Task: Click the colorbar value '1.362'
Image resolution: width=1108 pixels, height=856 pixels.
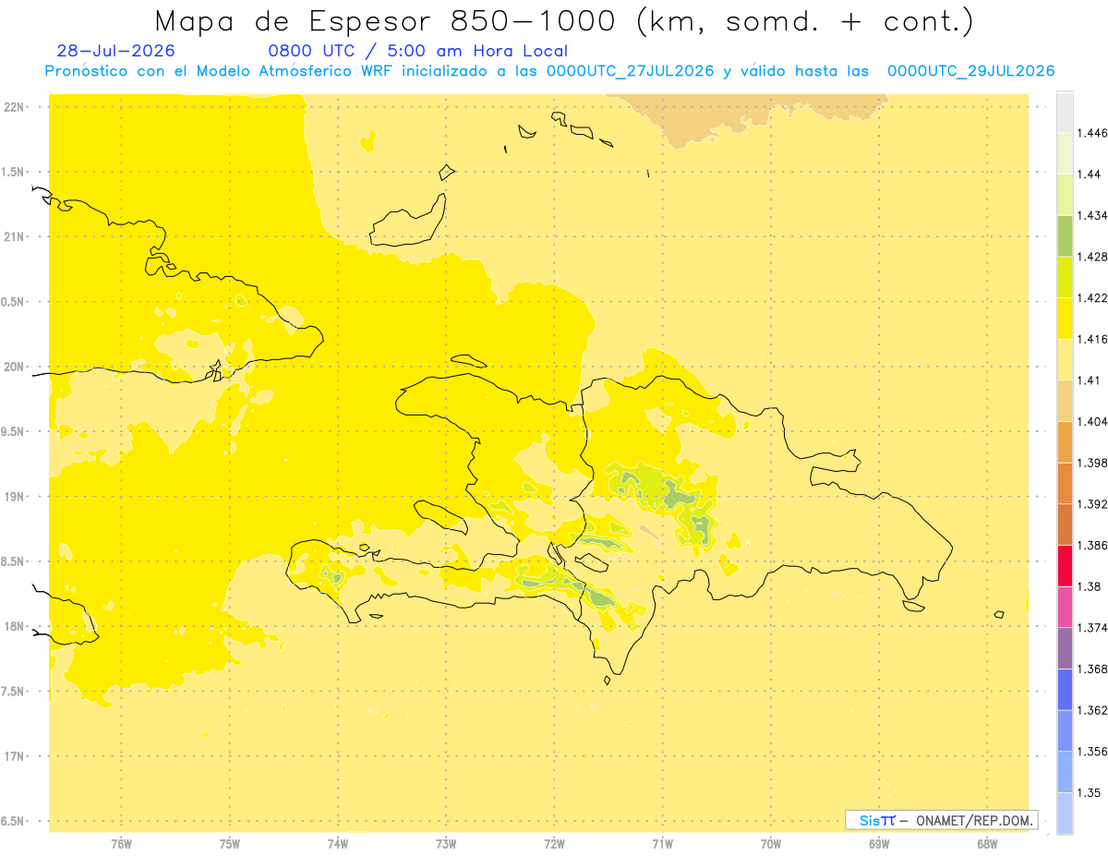Action: [1092, 710]
